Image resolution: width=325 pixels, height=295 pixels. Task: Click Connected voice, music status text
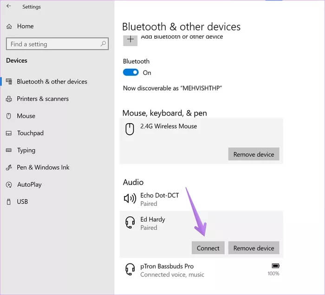(172, 275)
